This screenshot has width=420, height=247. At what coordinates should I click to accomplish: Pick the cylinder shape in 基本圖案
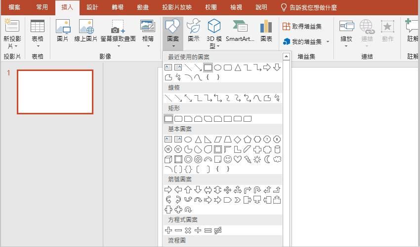[x=277, y=149]
